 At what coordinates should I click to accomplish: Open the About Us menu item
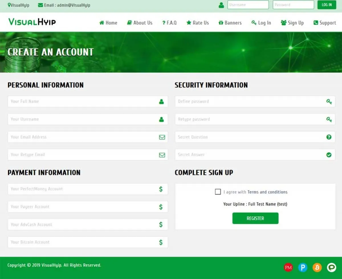tap(140, 23)
